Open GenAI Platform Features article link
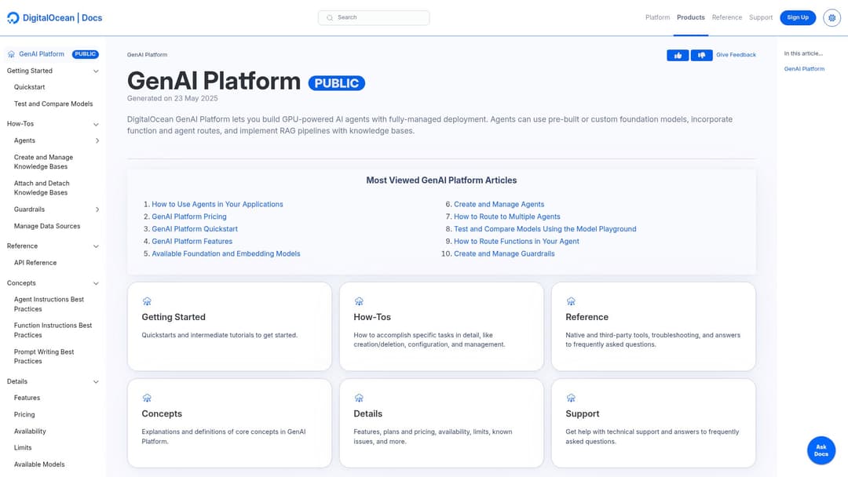848x477 pixels. pyautogui.click(x=192, y=242)
